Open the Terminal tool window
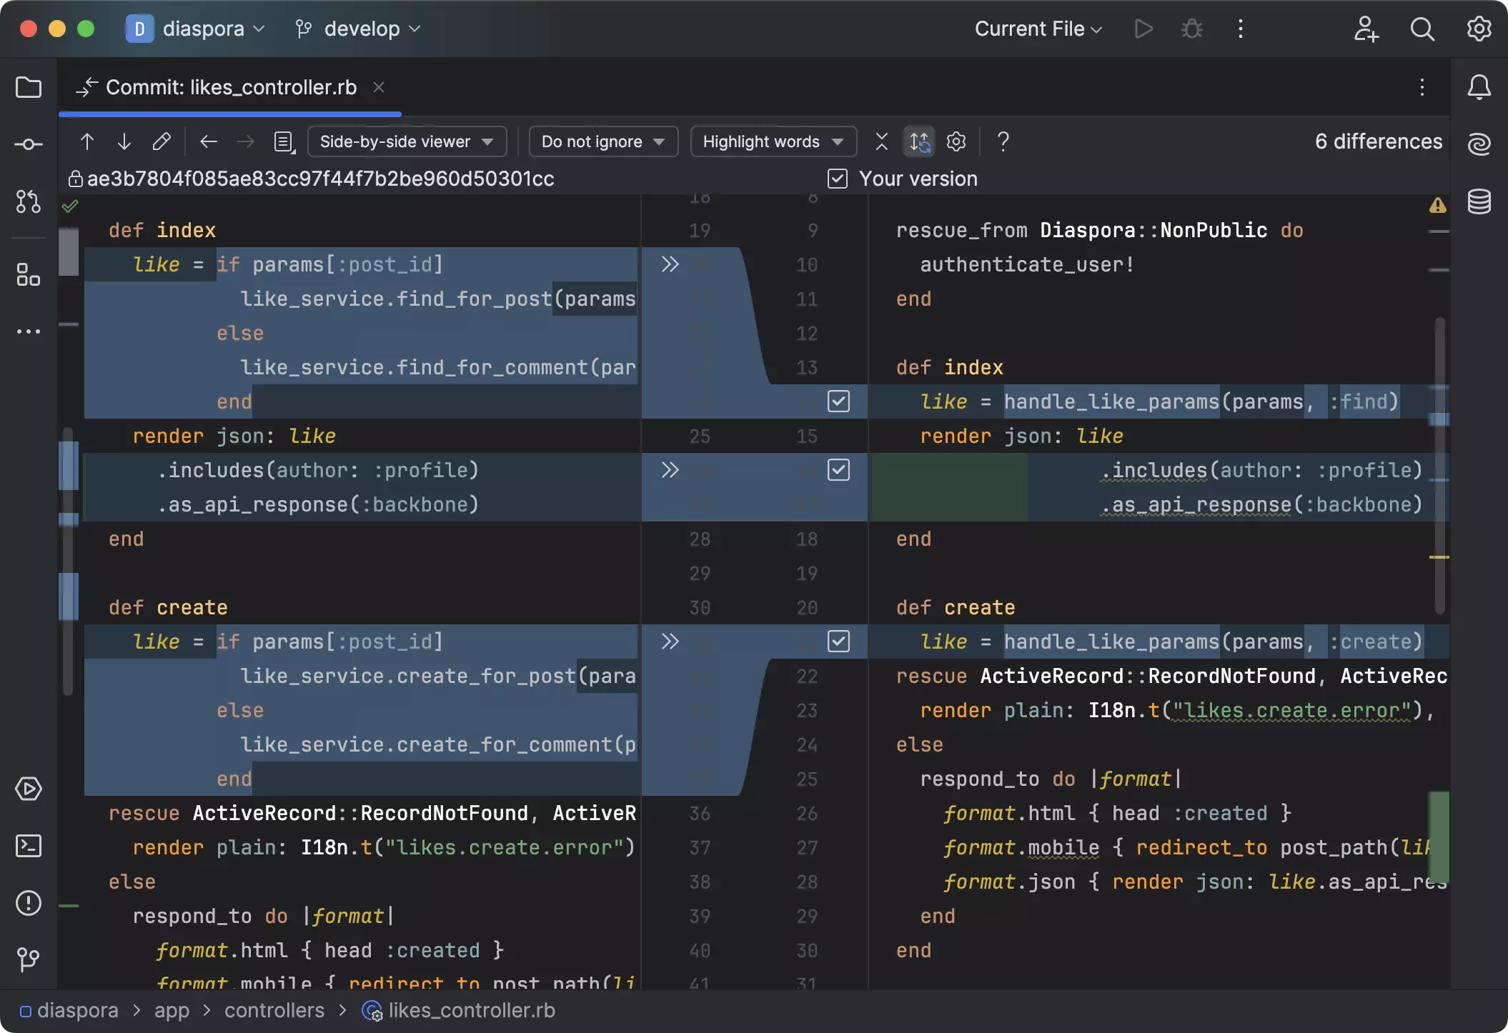This screenshot has width=1508, height=1033. coord(29,846)
